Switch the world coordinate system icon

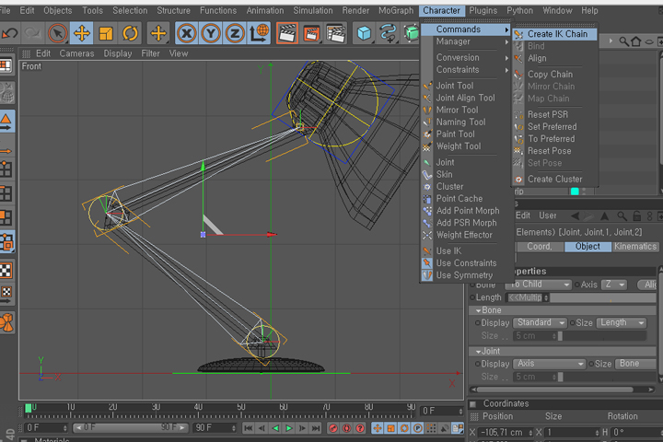pyautogui.click(x=259, y=33)
